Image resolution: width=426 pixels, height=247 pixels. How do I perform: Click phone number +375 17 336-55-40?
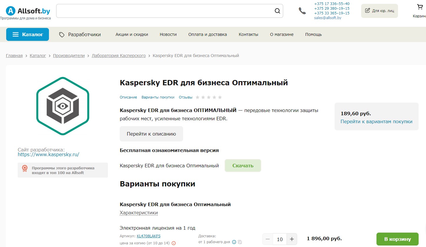pos(332,4)
